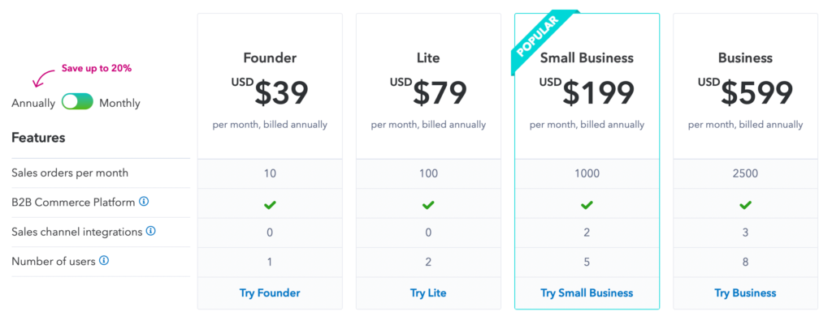The height and width of the screenshot is (320, 832).
Task: Click the POPULAR ribbon badge
Action: 539,39
